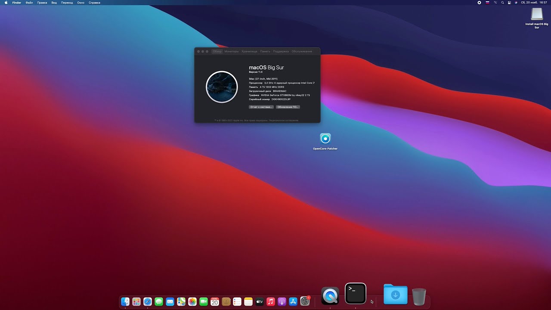Launch Safari from the Dock

tap(148, 302)
